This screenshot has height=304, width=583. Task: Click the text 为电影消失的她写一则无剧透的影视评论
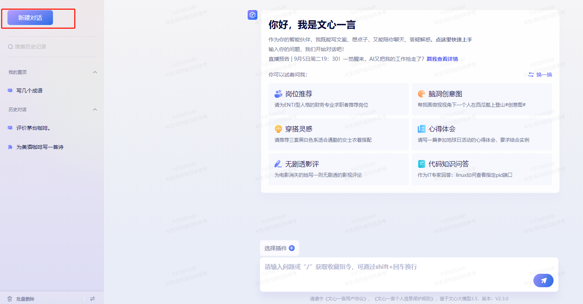[x=318, y=175]
